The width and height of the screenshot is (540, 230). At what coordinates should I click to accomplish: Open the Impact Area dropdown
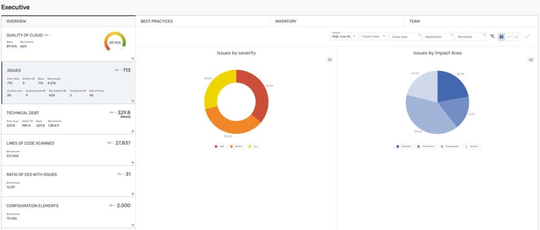373,36
